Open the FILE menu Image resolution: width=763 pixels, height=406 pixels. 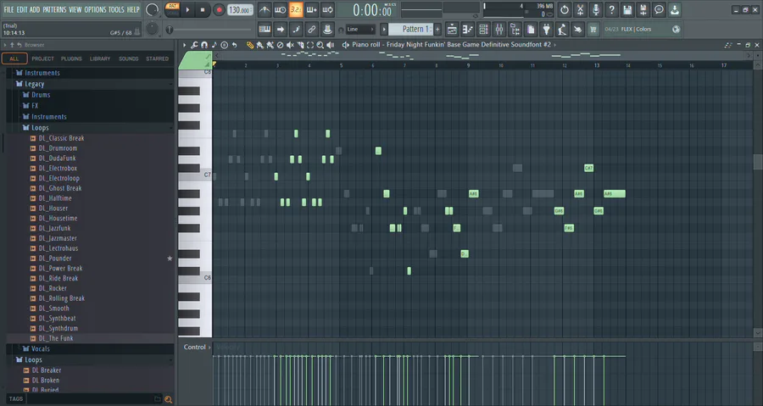click(x=8, y=9)
